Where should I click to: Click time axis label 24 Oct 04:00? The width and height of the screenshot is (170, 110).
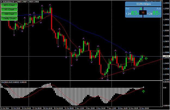click(x=26, y=108)
